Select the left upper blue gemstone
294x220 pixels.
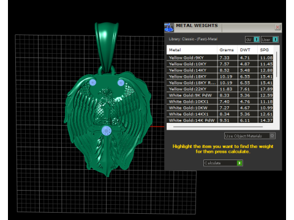[x=92, y=82]
